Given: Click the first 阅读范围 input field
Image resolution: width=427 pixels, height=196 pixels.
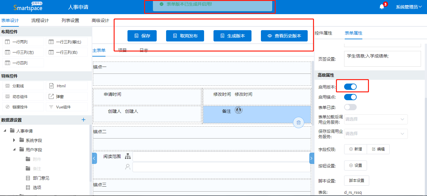Looking at the screenshot, I should [x=222, y=156].
